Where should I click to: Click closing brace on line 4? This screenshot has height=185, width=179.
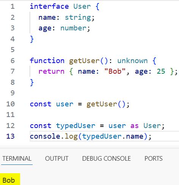point(32,39)
